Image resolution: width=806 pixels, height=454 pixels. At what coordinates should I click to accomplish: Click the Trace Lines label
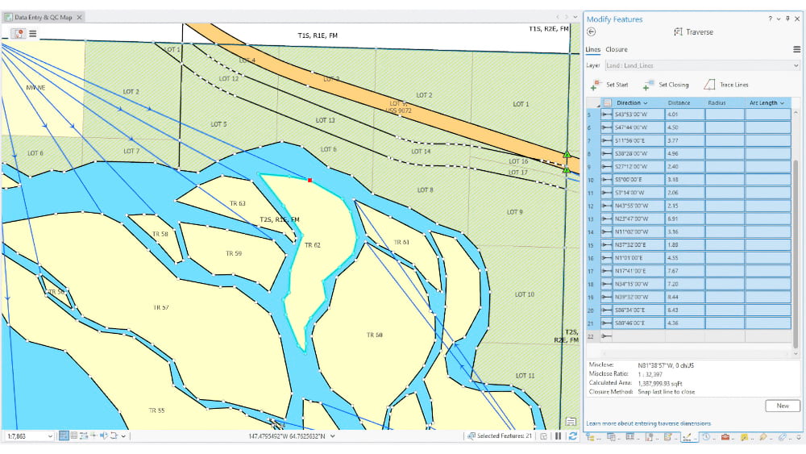tap(734, 85)
